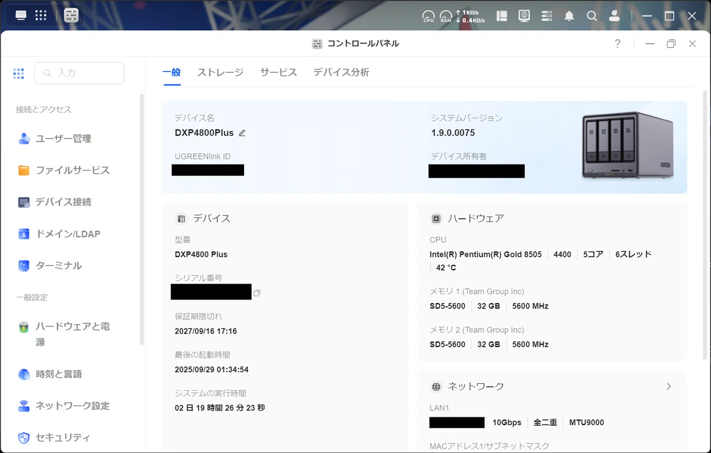Screen dimensions: 711x453
Task: Switch to the ストレージ tab
Action: pos(220,72)
